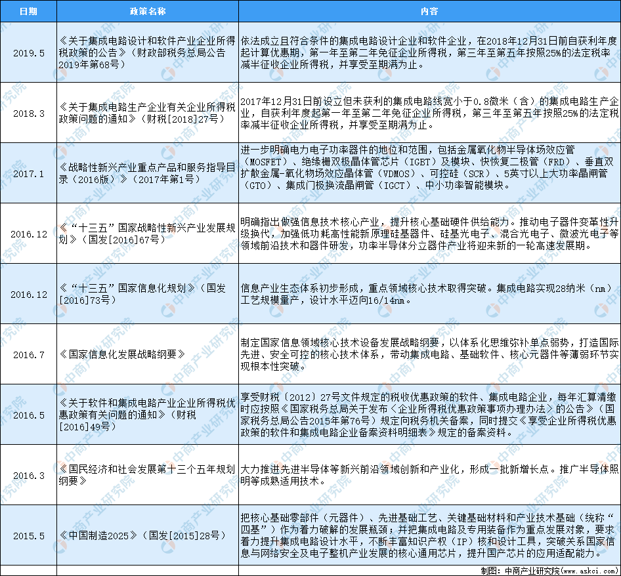Click policy 《关于集成电路设计和软件产业企业所得税政策的公告》
621x576 pixels.
pyautogui.click(x=147, y=52)
